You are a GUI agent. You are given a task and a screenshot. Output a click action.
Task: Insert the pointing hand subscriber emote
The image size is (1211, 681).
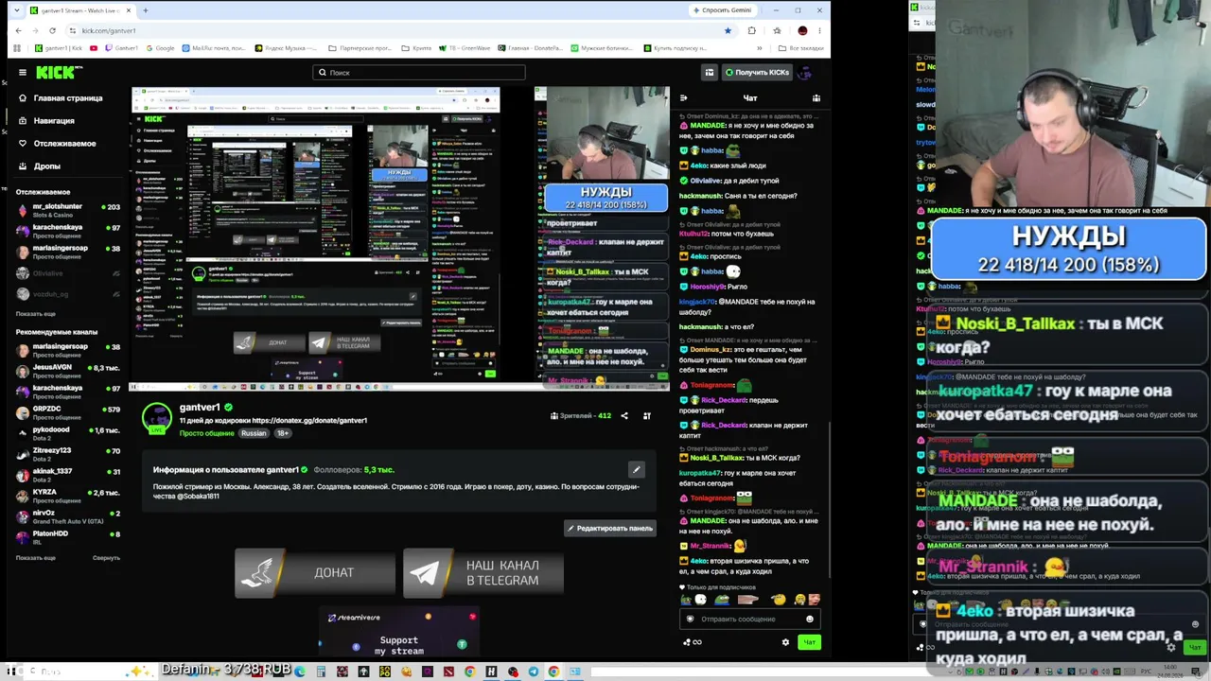point(748,600)
